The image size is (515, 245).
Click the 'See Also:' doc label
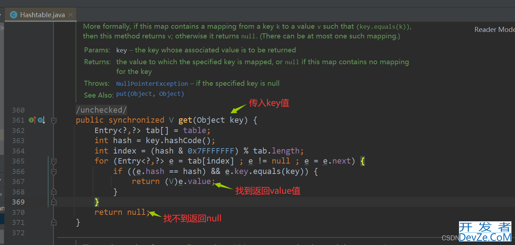pos(99,95)
